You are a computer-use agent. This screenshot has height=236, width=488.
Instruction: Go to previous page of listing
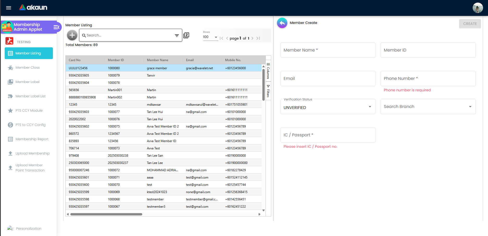pyautogui.click(x=227, y=38)
